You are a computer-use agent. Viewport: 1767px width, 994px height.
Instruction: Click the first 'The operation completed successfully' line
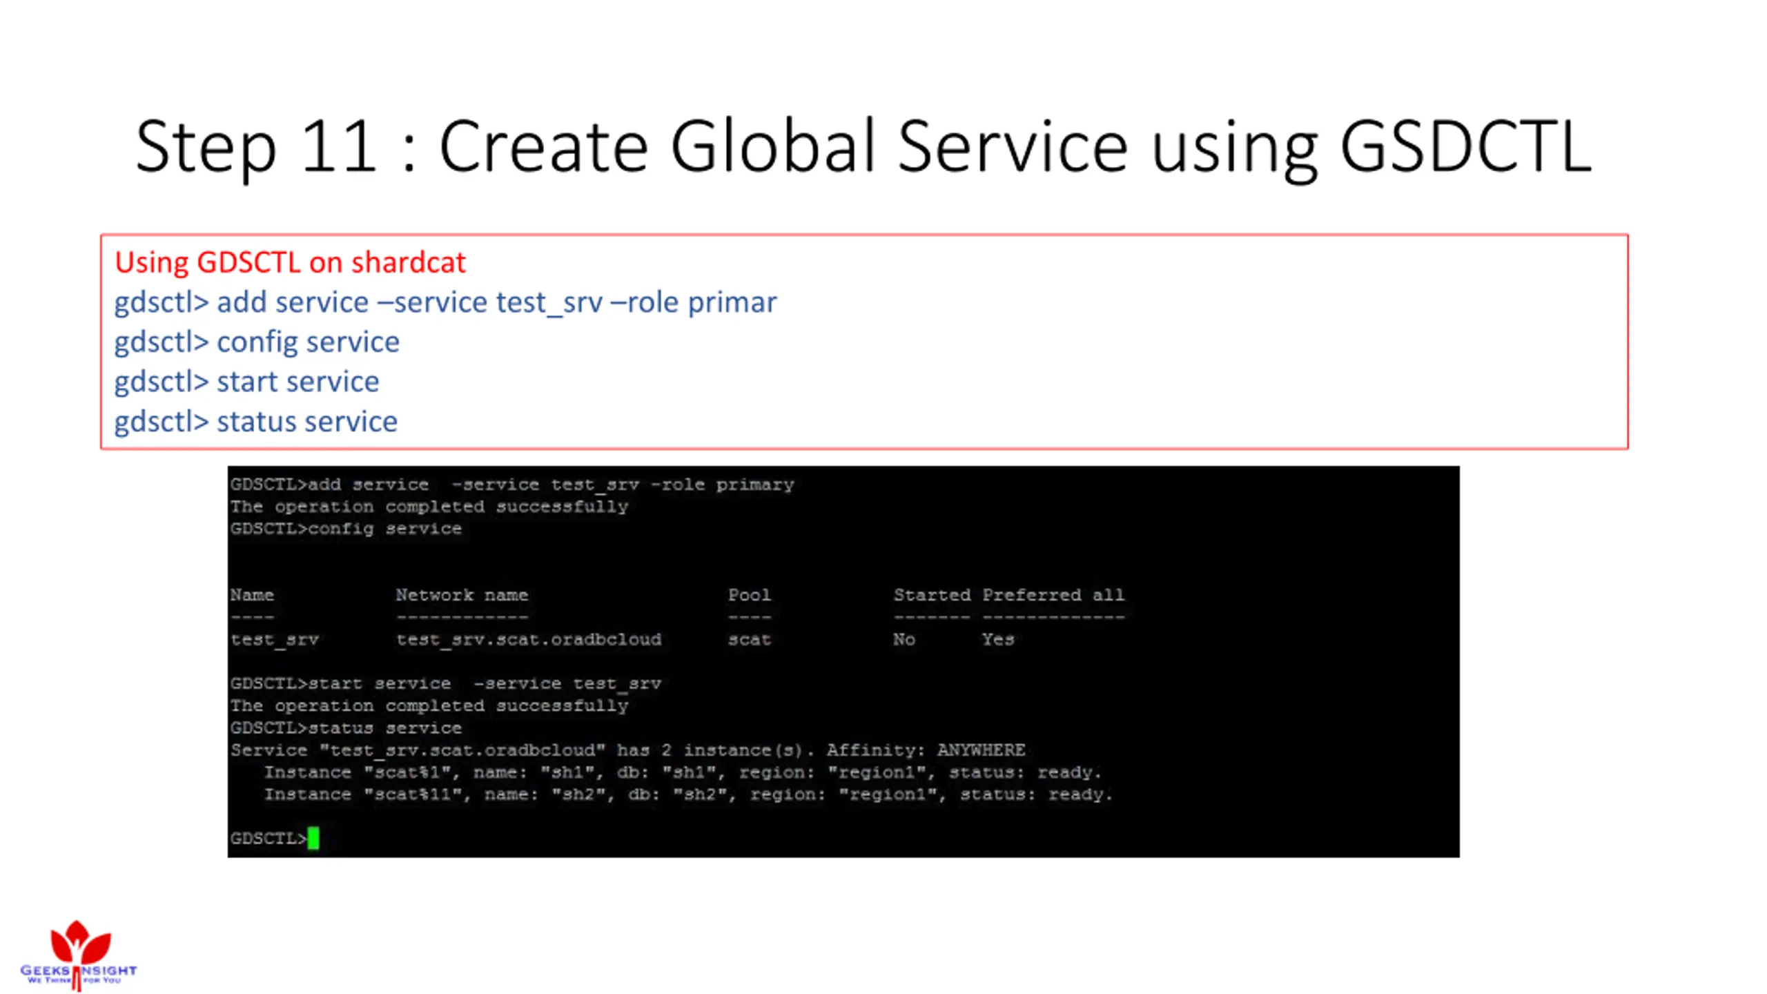[429, 507]
